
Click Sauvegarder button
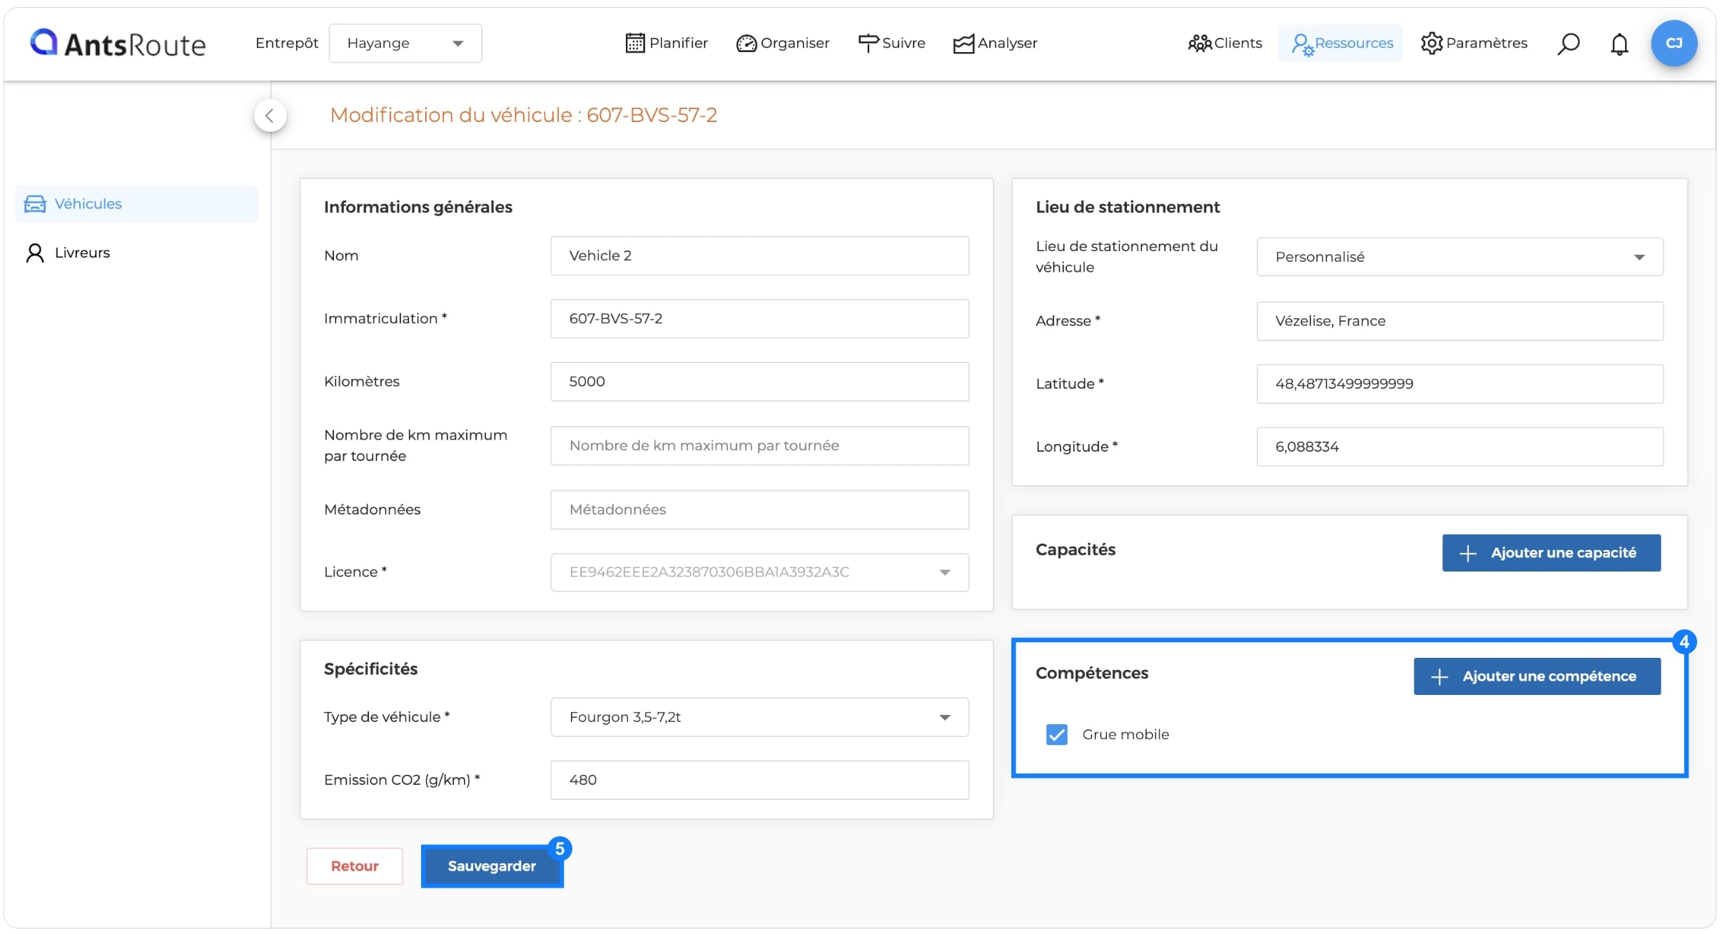pyautogui.click(x=492, y=866)
